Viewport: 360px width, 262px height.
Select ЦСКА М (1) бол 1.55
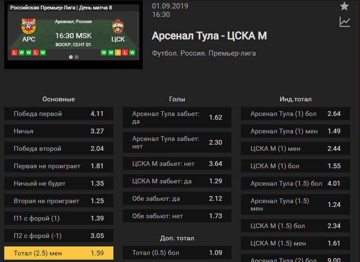(295, 166)
